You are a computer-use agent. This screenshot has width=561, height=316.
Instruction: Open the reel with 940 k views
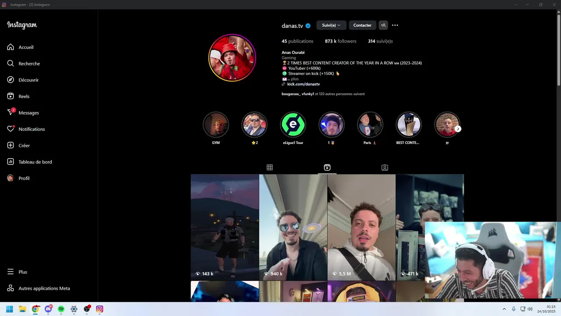click(293, 227)
